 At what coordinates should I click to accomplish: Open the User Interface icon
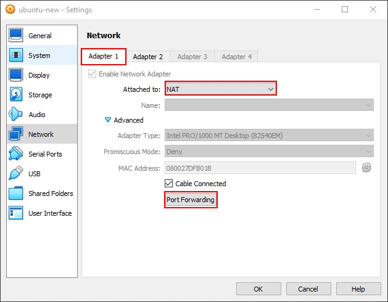pyautogui.click(x=17, y=213)
